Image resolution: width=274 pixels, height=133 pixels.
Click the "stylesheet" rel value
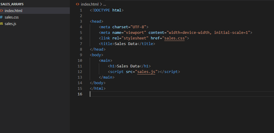(135, 38)
